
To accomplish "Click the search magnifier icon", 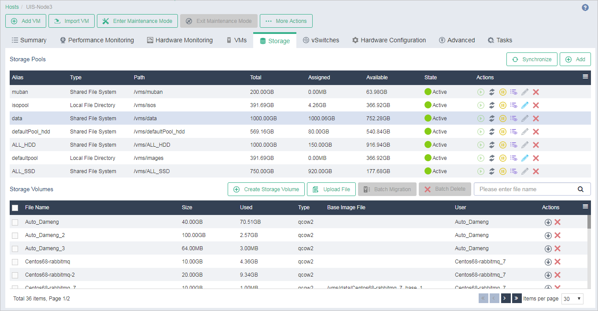I will (581, 189).
